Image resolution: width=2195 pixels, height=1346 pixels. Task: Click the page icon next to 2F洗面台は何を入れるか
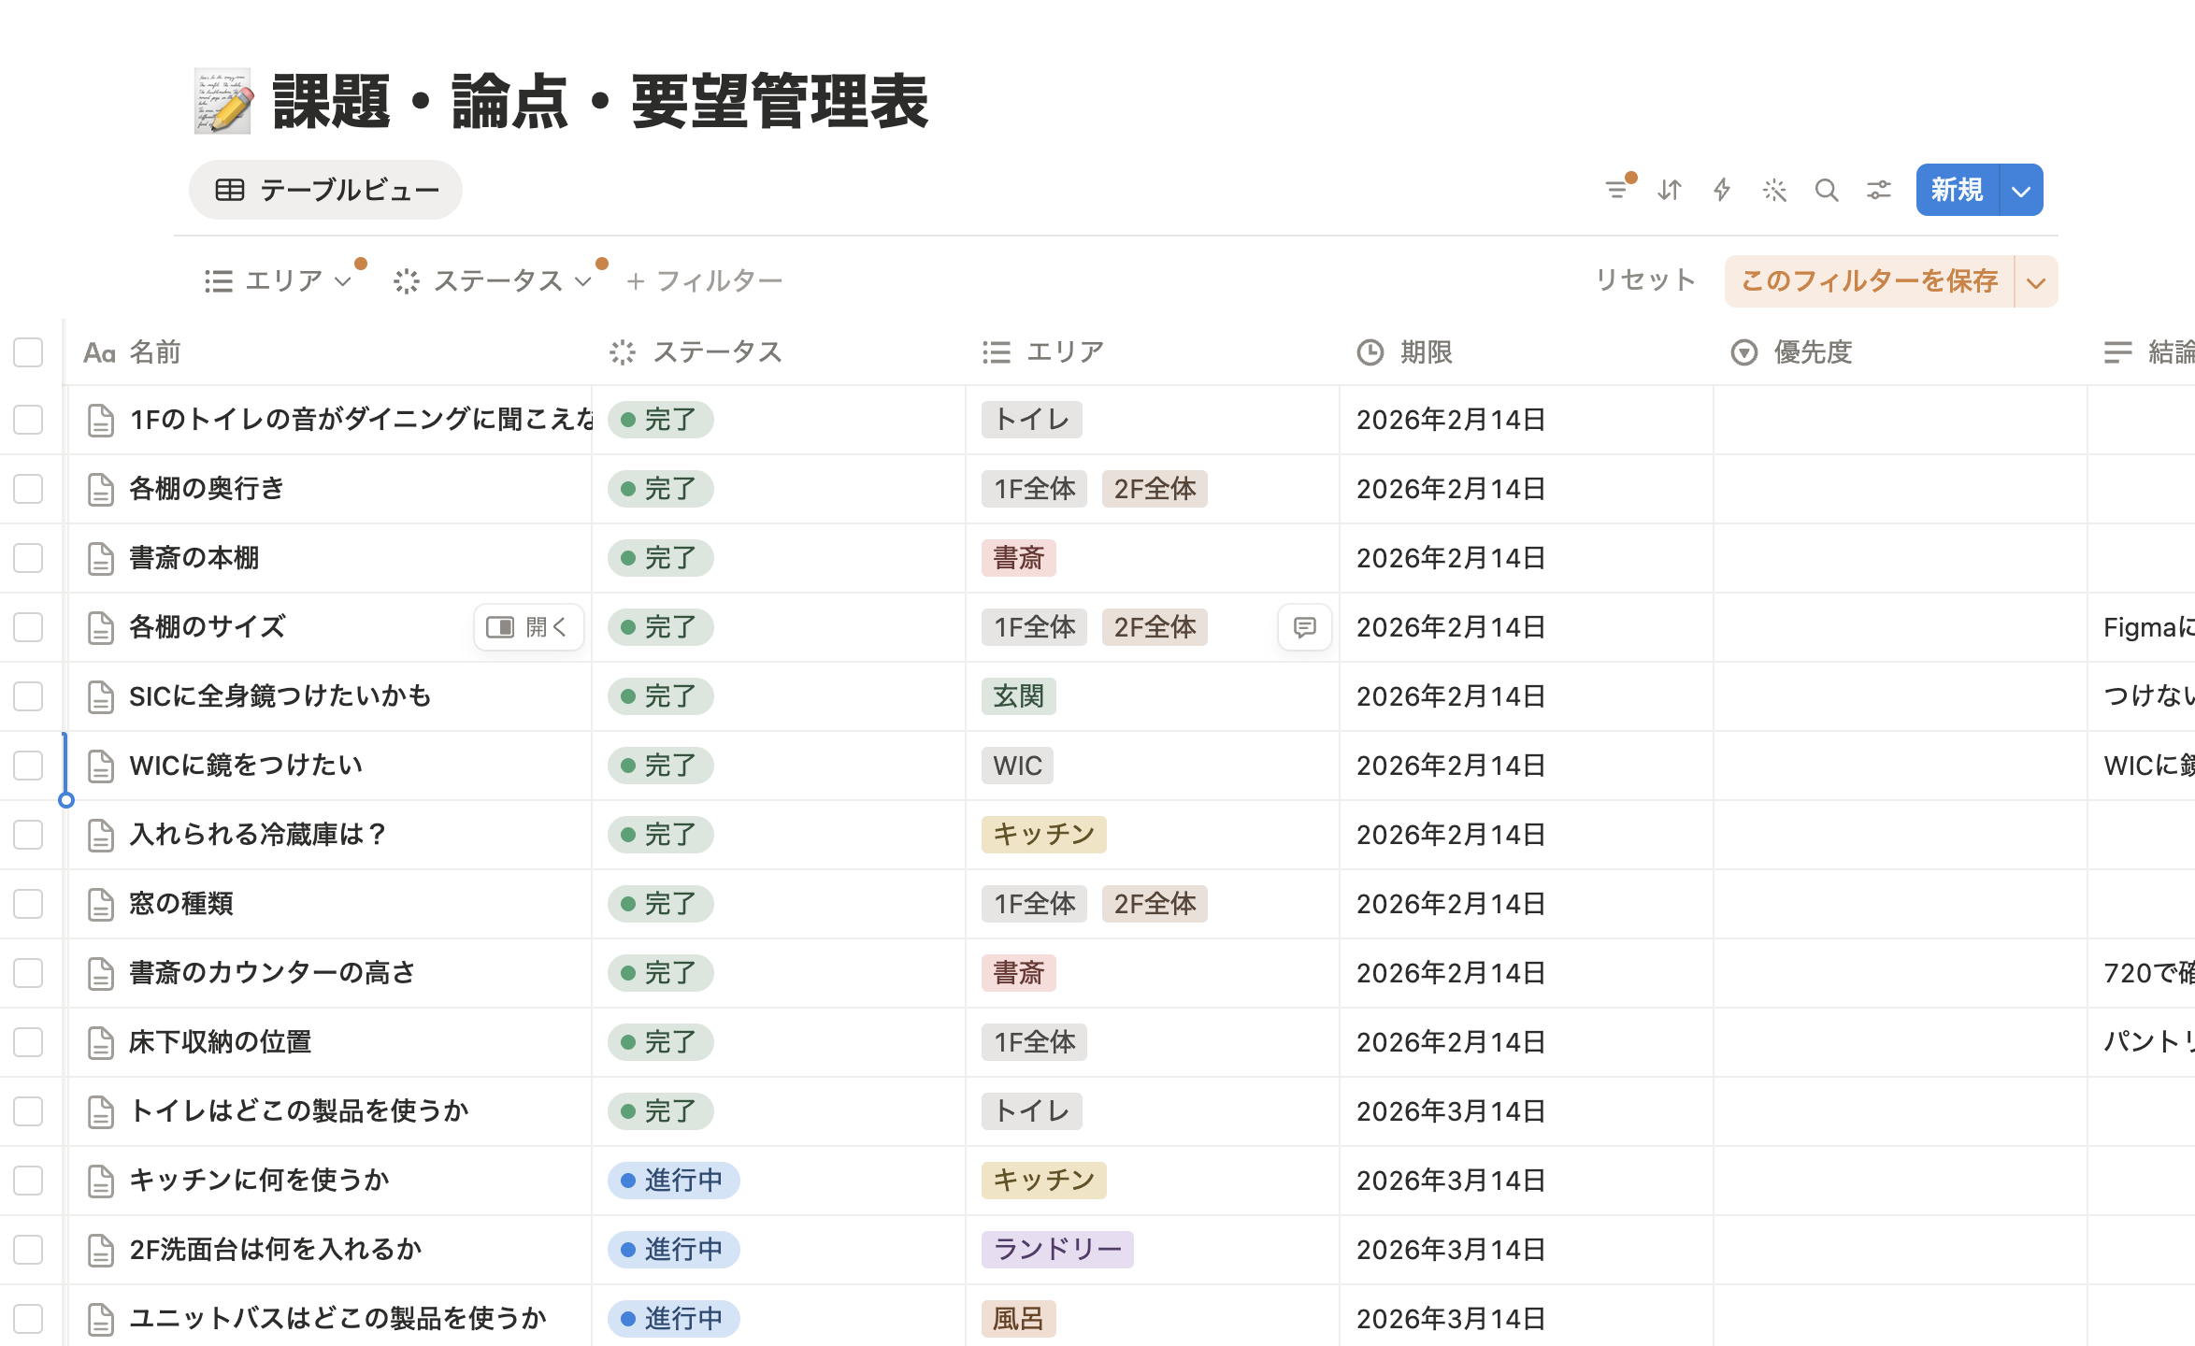click(100, 1250)
